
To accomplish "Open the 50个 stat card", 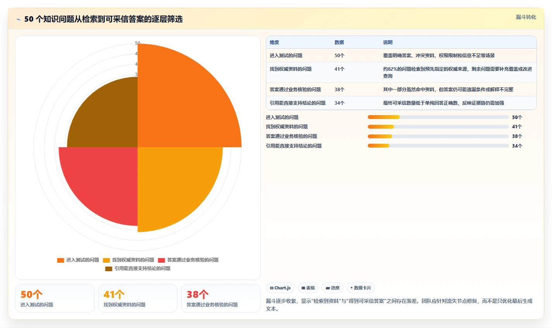I will [55, 298].
